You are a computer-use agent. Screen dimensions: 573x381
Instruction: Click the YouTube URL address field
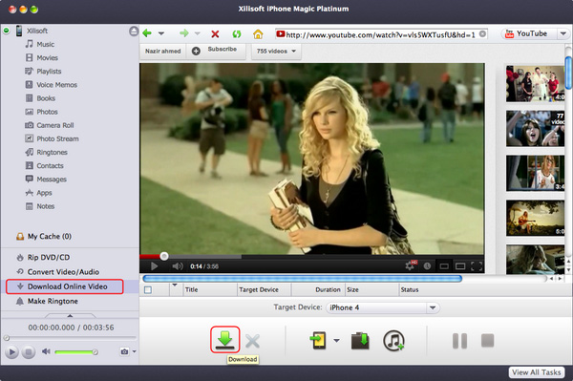click(381, 34)
